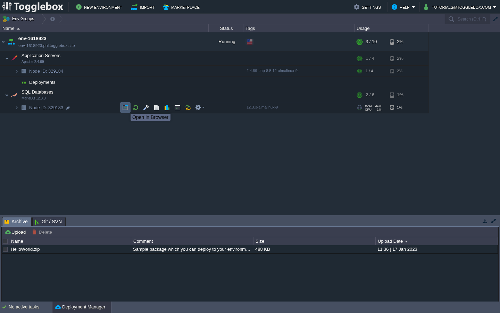Switch to the Archive tab

coord(17,222)
